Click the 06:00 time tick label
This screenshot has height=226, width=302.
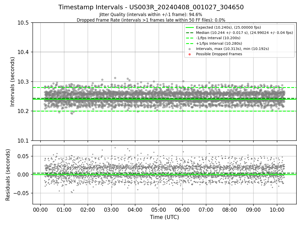[182, 209]
